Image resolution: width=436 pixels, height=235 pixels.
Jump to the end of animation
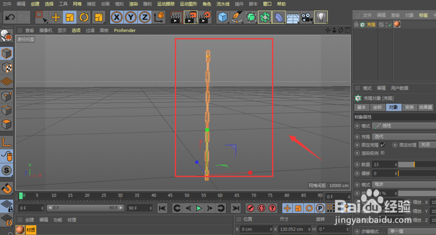[235, 208]
